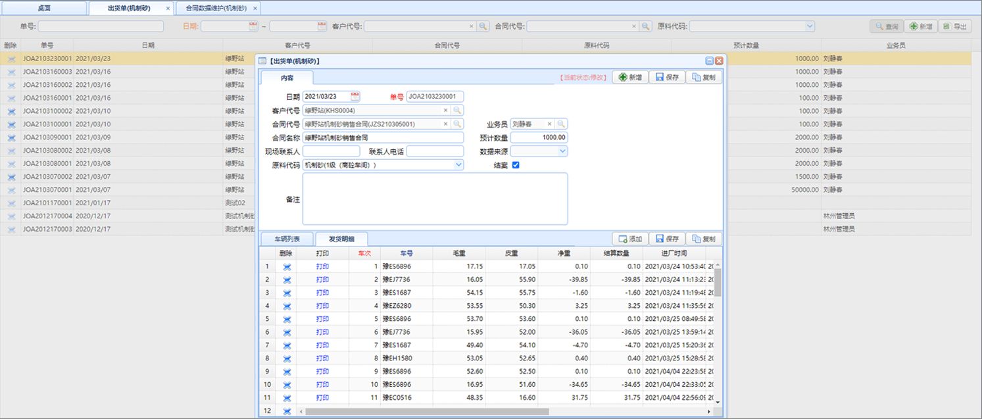Sort by 车次 column header
Image resolution: width=982 pixels, height=419 pixels.
[364, 253]
